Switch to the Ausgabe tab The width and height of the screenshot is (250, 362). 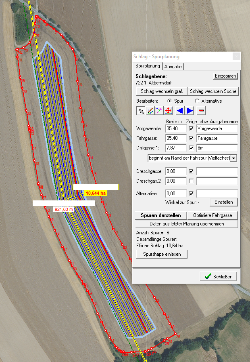click(x=173, y=66)
